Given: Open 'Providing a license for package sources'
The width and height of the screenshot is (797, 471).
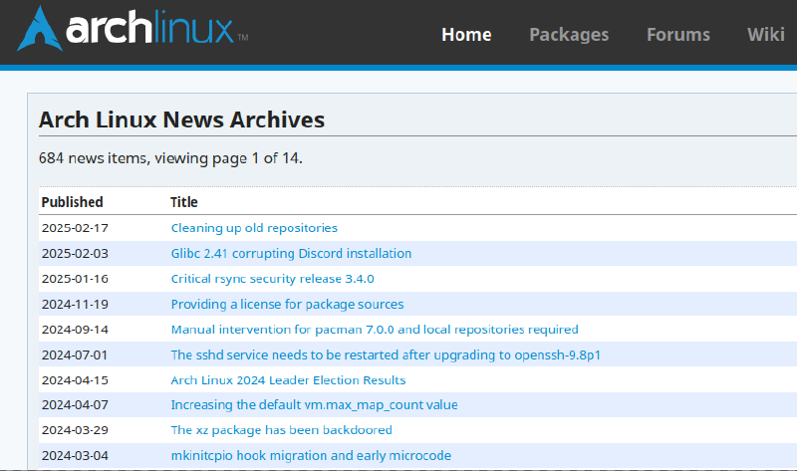Looking at the screenshot, I should 287,305.
